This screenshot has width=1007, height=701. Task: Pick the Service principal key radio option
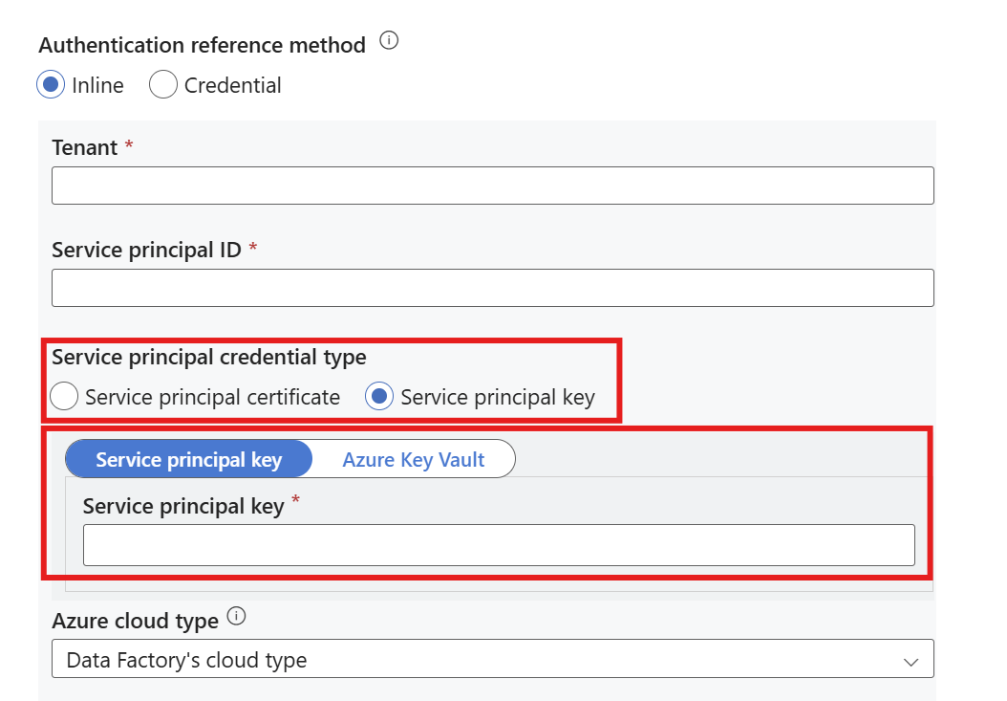[x=379, y=397]
